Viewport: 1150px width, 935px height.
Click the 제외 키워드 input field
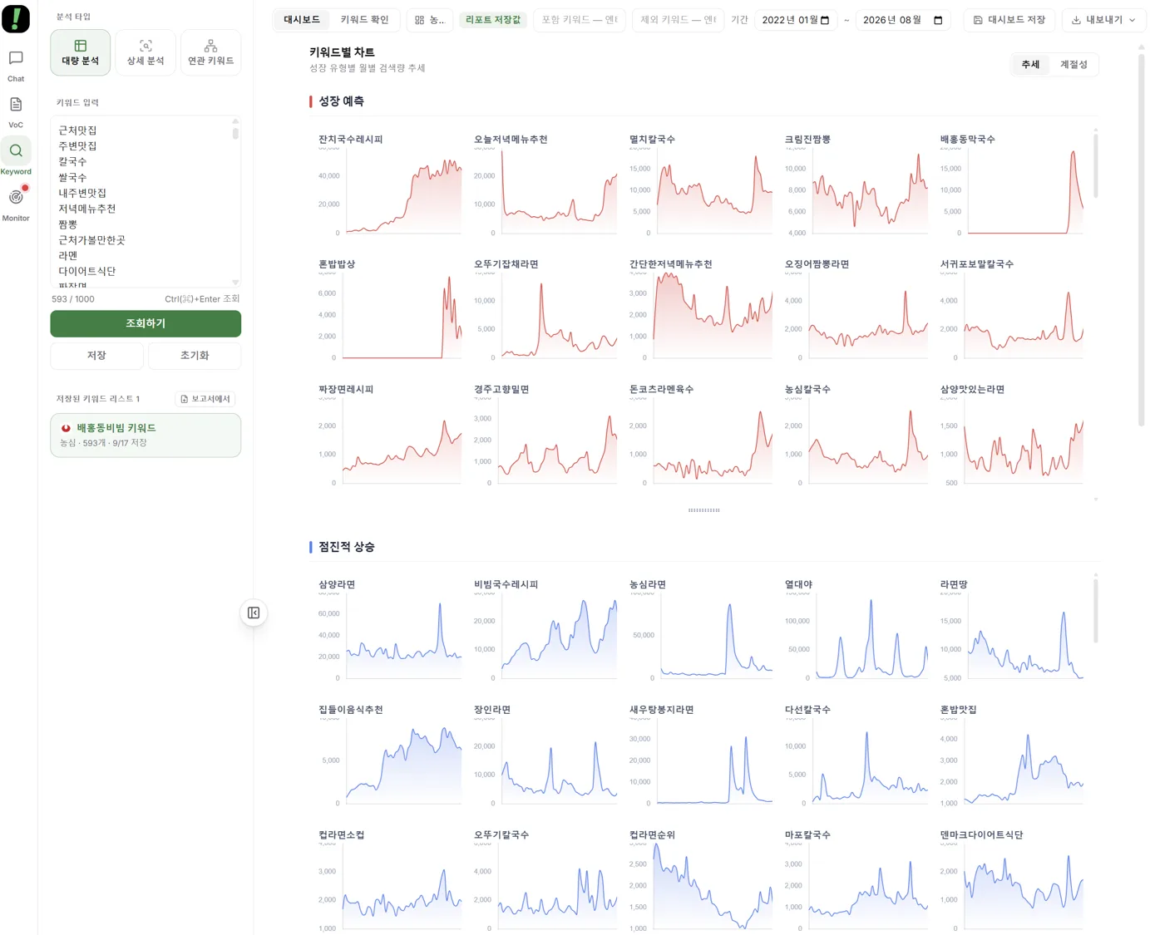[679, 20]
